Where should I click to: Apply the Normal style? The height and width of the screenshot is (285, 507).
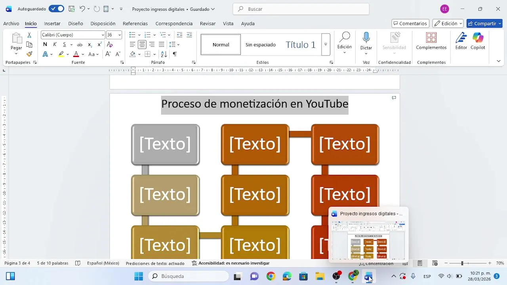coord(221,44)
